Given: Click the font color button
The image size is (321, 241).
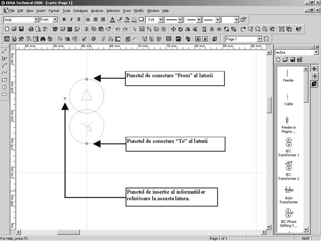Looking at the screenshot, I should click(x=112, y=19).
